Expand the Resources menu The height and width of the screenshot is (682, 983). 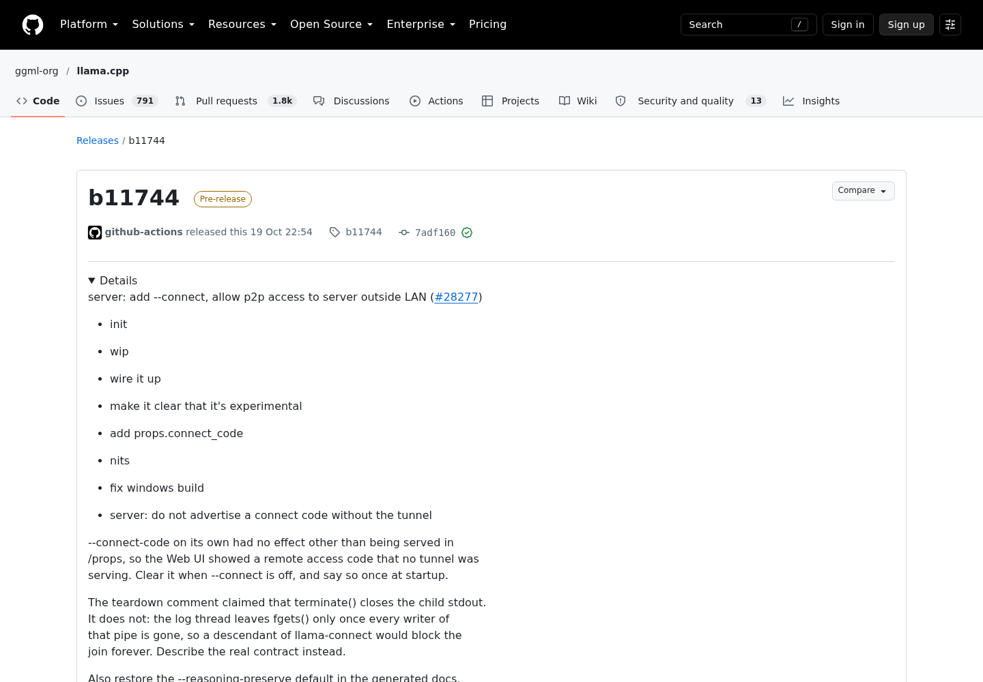click(242, 25)
